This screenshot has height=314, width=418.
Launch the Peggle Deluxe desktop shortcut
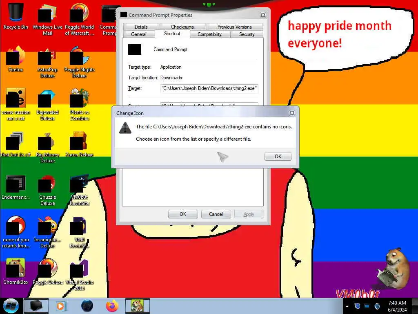[47, 271]
